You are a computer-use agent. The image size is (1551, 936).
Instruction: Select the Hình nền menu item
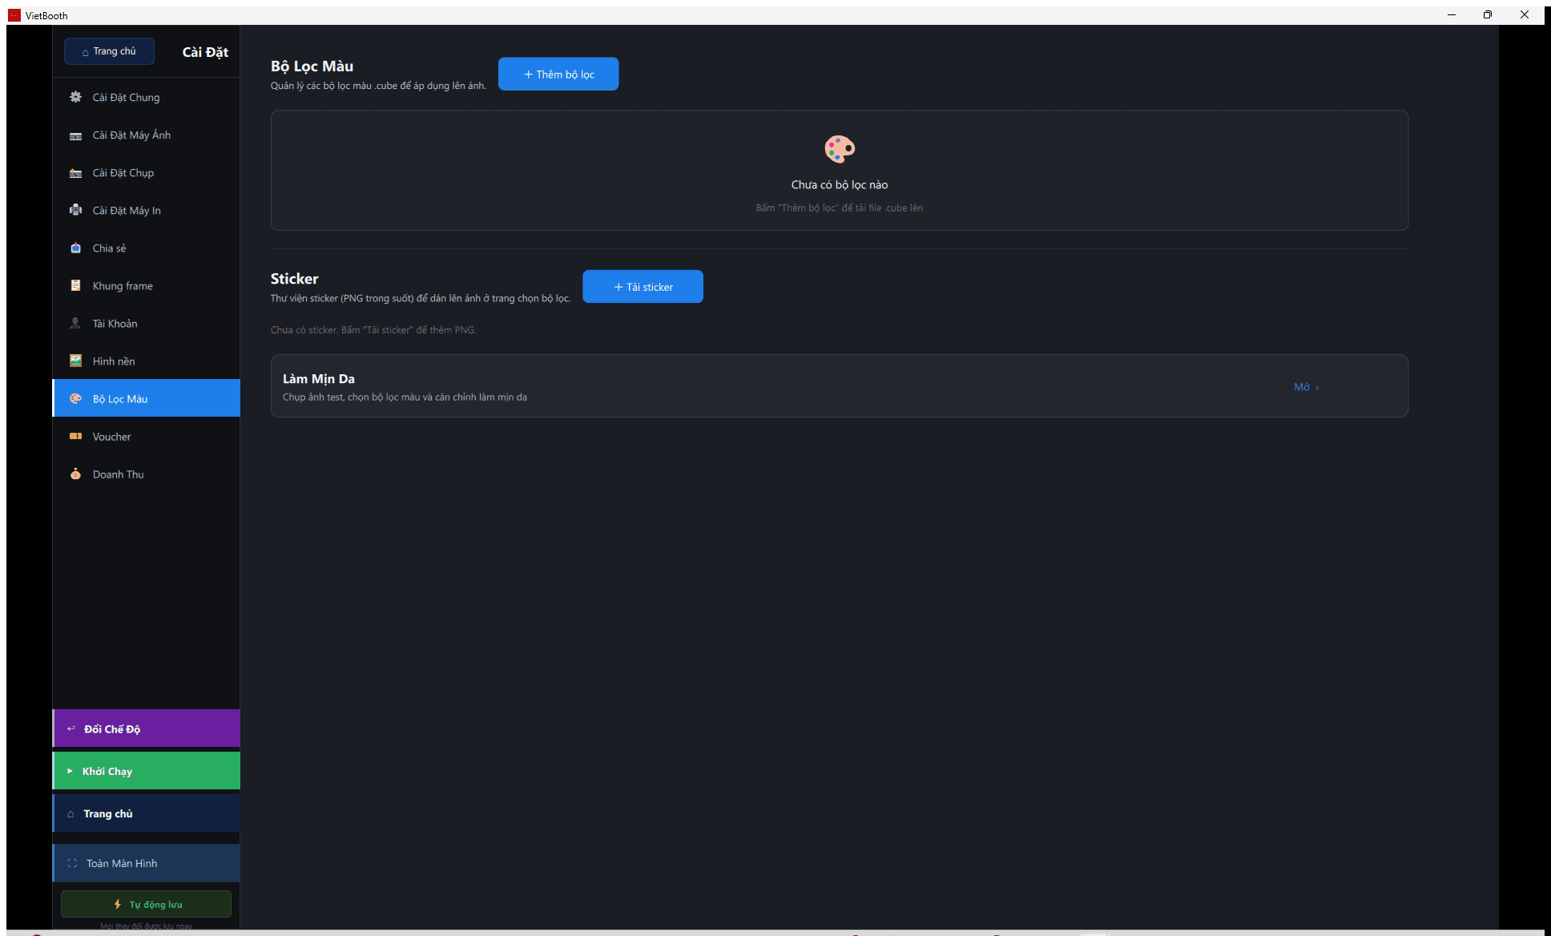146,361
